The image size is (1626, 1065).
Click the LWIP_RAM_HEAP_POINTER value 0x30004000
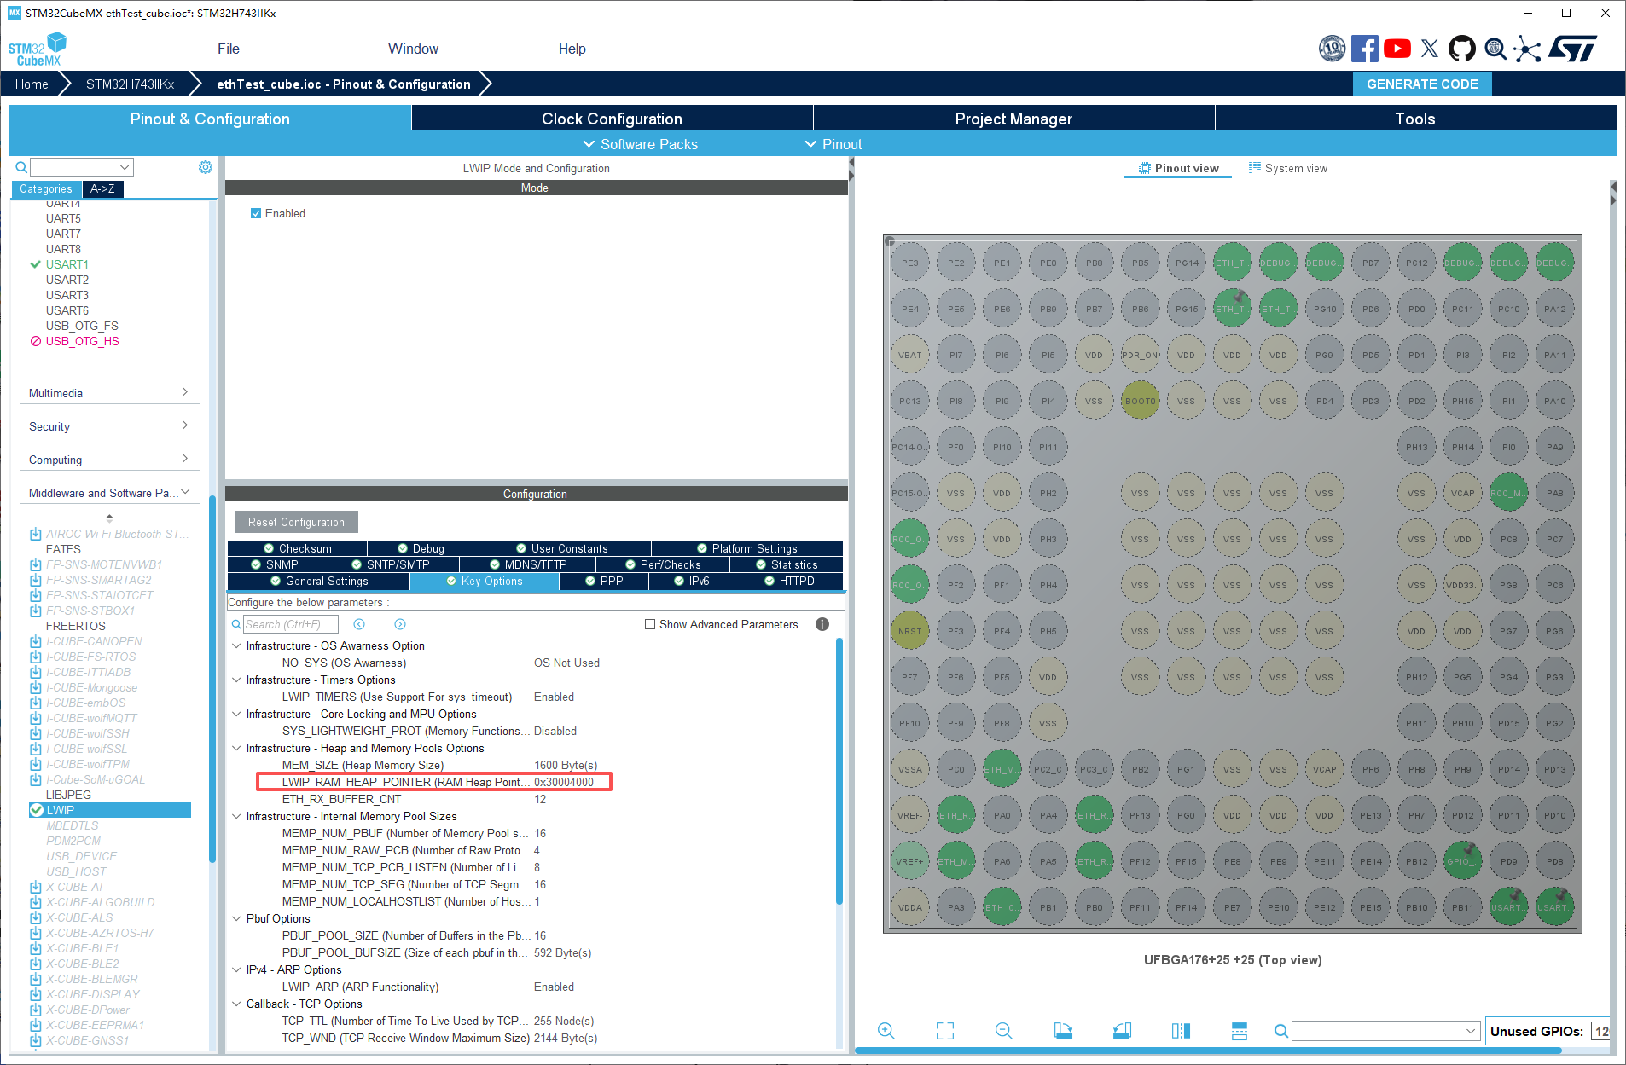564,782
